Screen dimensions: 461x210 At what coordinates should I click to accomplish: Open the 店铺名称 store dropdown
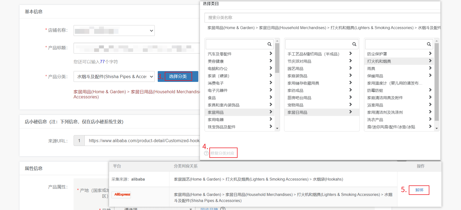pyautogui.click(x=114, y=31)
